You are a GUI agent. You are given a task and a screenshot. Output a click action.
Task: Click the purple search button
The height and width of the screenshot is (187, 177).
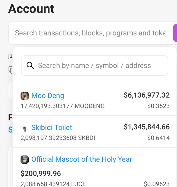click(175, 33)
